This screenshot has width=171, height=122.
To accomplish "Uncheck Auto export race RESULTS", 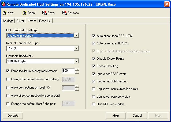I will coord(94,36).
